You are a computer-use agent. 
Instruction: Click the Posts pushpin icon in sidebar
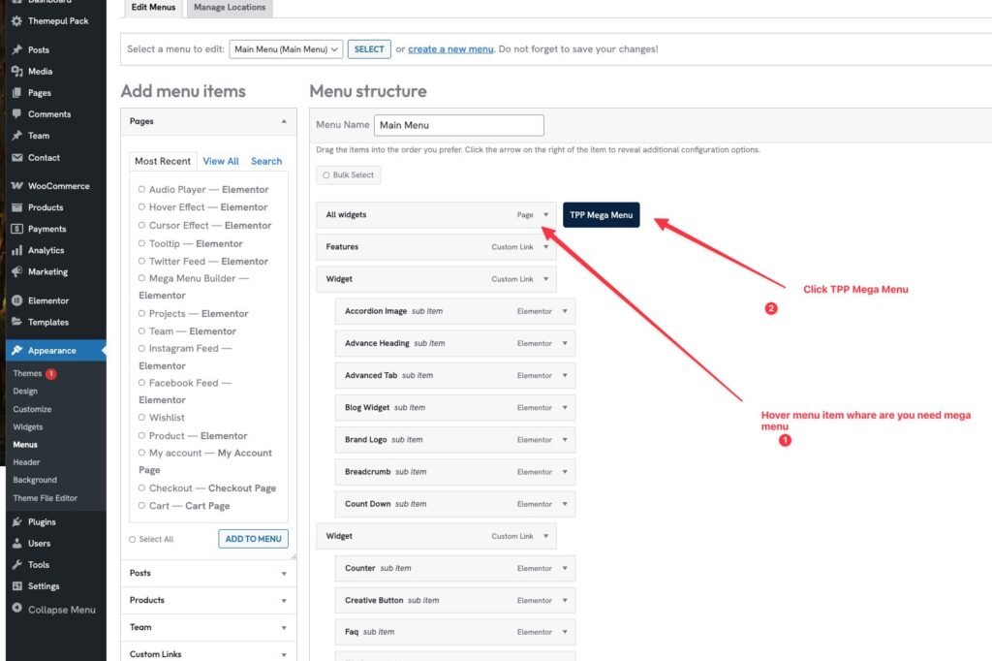(x=16, y=49)
